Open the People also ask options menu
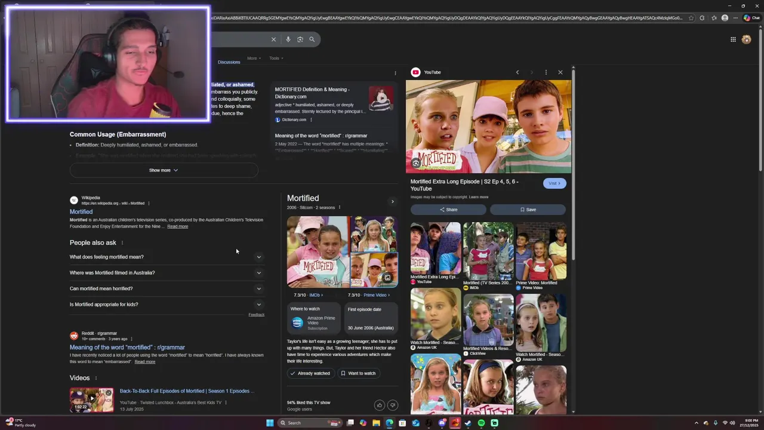This screenshot has width=764, height=430. coord(122,242)
